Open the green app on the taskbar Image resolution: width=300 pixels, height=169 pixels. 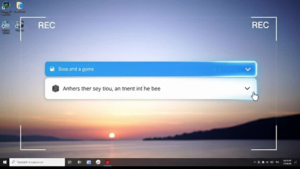(80, 162)
